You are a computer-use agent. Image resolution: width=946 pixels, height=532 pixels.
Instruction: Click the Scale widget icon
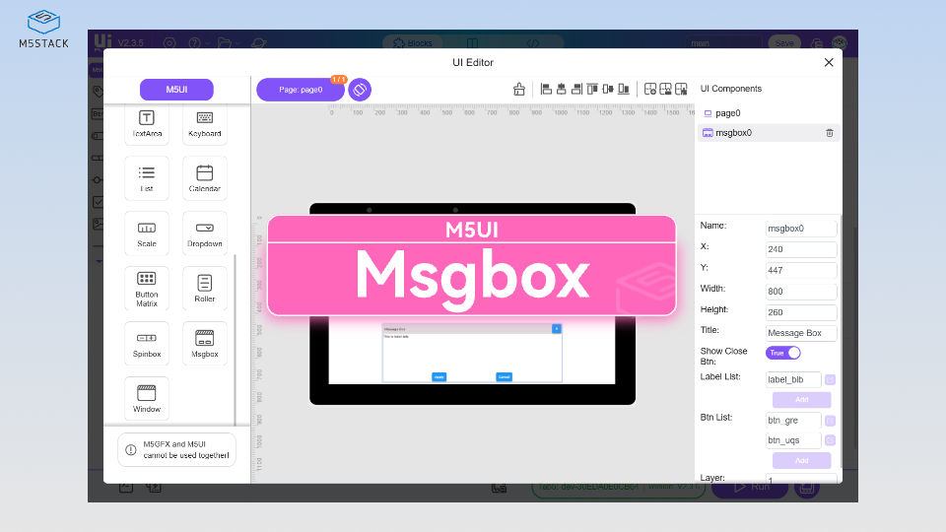(147, 233)
